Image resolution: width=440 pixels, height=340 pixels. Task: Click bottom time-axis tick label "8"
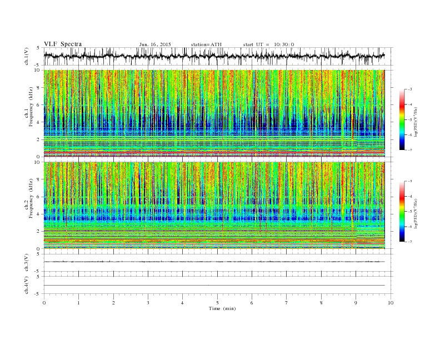321,303
